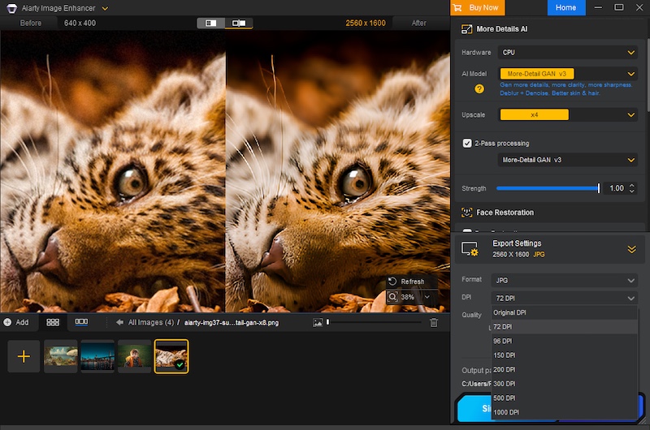Click the back arrow beside All Images
The width and height of the screenshot is (650, 430).
(x=119, y=322)
